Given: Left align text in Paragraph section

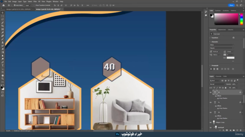Looking at the screenshot, I should (x=211, y=69).
